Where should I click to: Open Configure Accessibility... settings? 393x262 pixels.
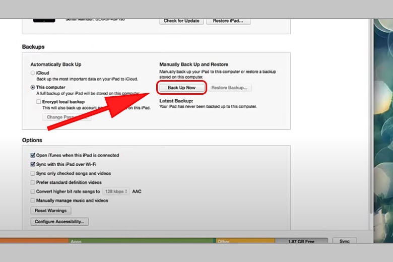click(59, 222)
